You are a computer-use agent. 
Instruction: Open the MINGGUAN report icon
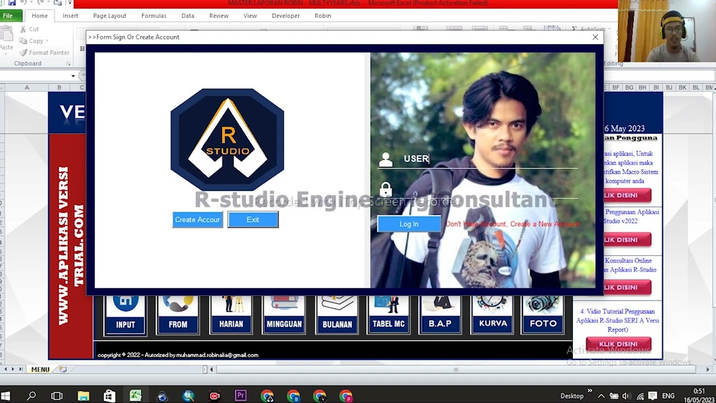[284, 315]
